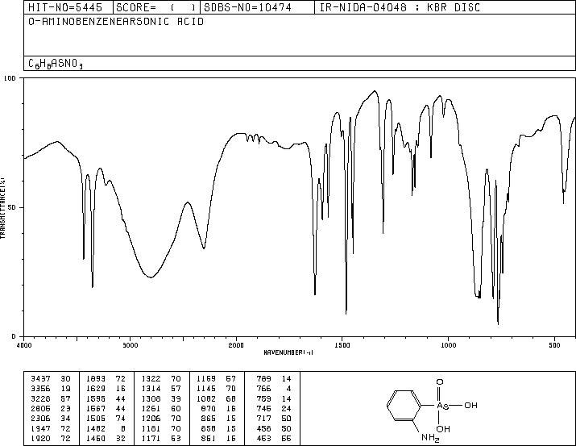Click the benzene ring in the structure diagram
The height and width of the screenshot is (446, 576).
click(404, 405)
